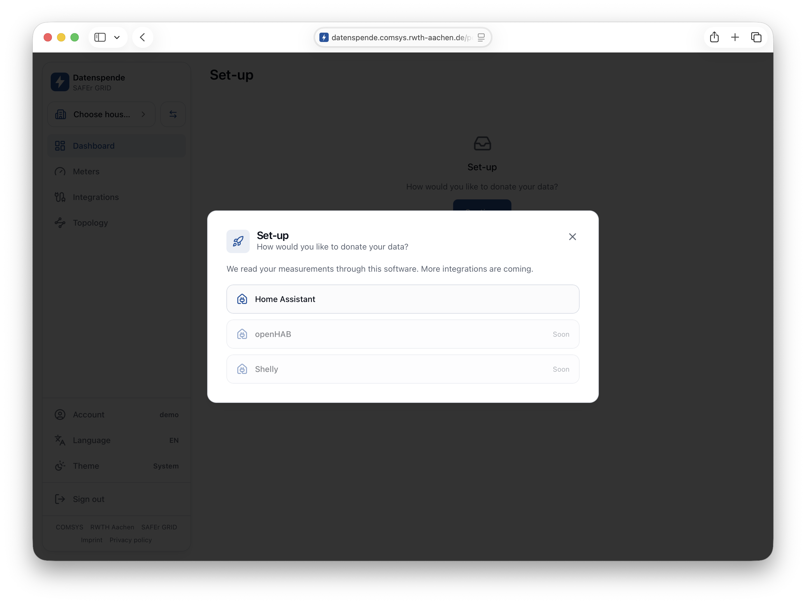Click the Language translate icon
Image resolution: width=806 pixels, height=604 pixels.
pyautogui.click(x=60, y=440)
